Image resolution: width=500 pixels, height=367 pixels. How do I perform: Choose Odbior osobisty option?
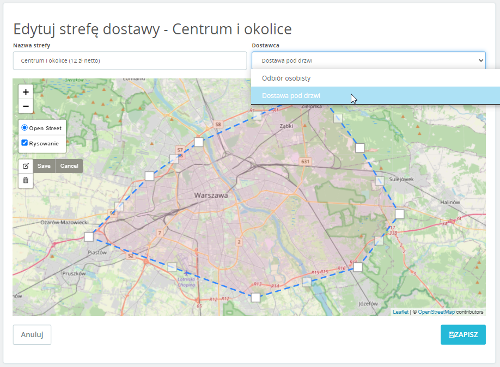tap(375, 78)
